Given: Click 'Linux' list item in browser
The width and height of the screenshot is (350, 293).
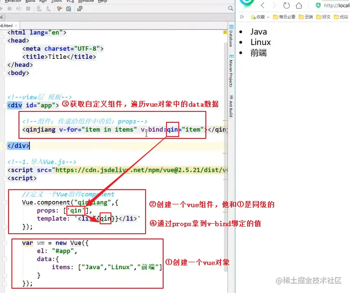Looking at the screenshot, I should (x=260, y=42).
